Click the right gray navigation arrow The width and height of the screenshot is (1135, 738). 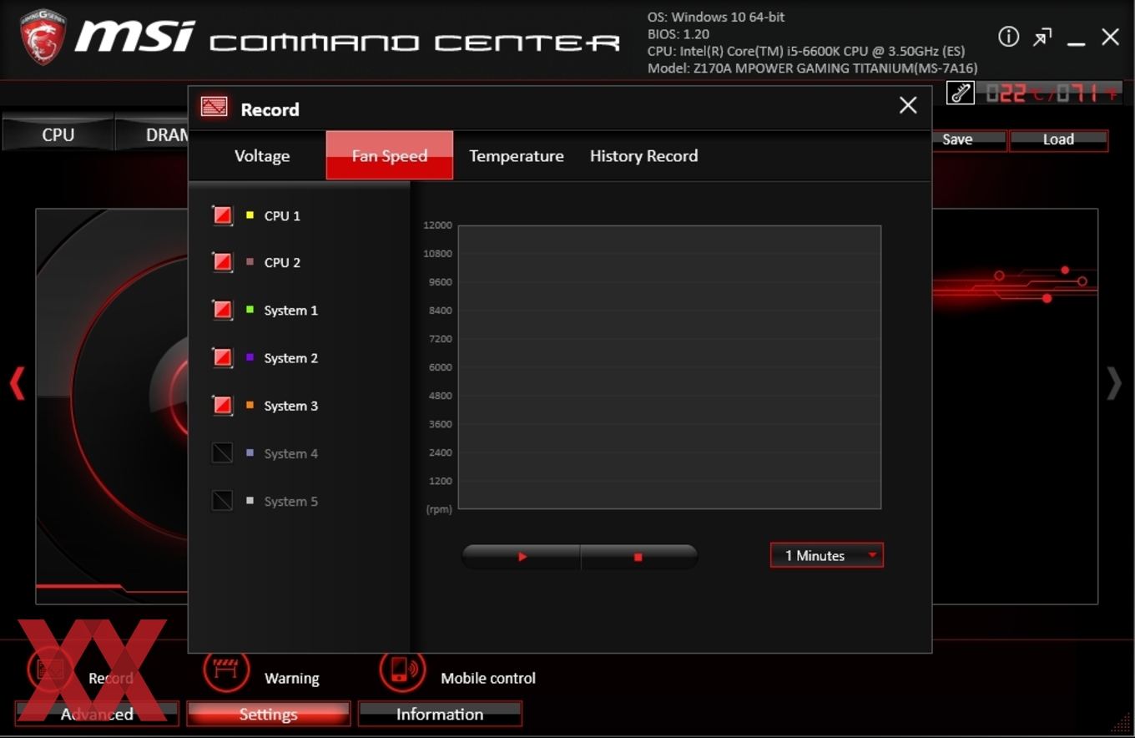pyautogui.click(x=1114, y=384)
